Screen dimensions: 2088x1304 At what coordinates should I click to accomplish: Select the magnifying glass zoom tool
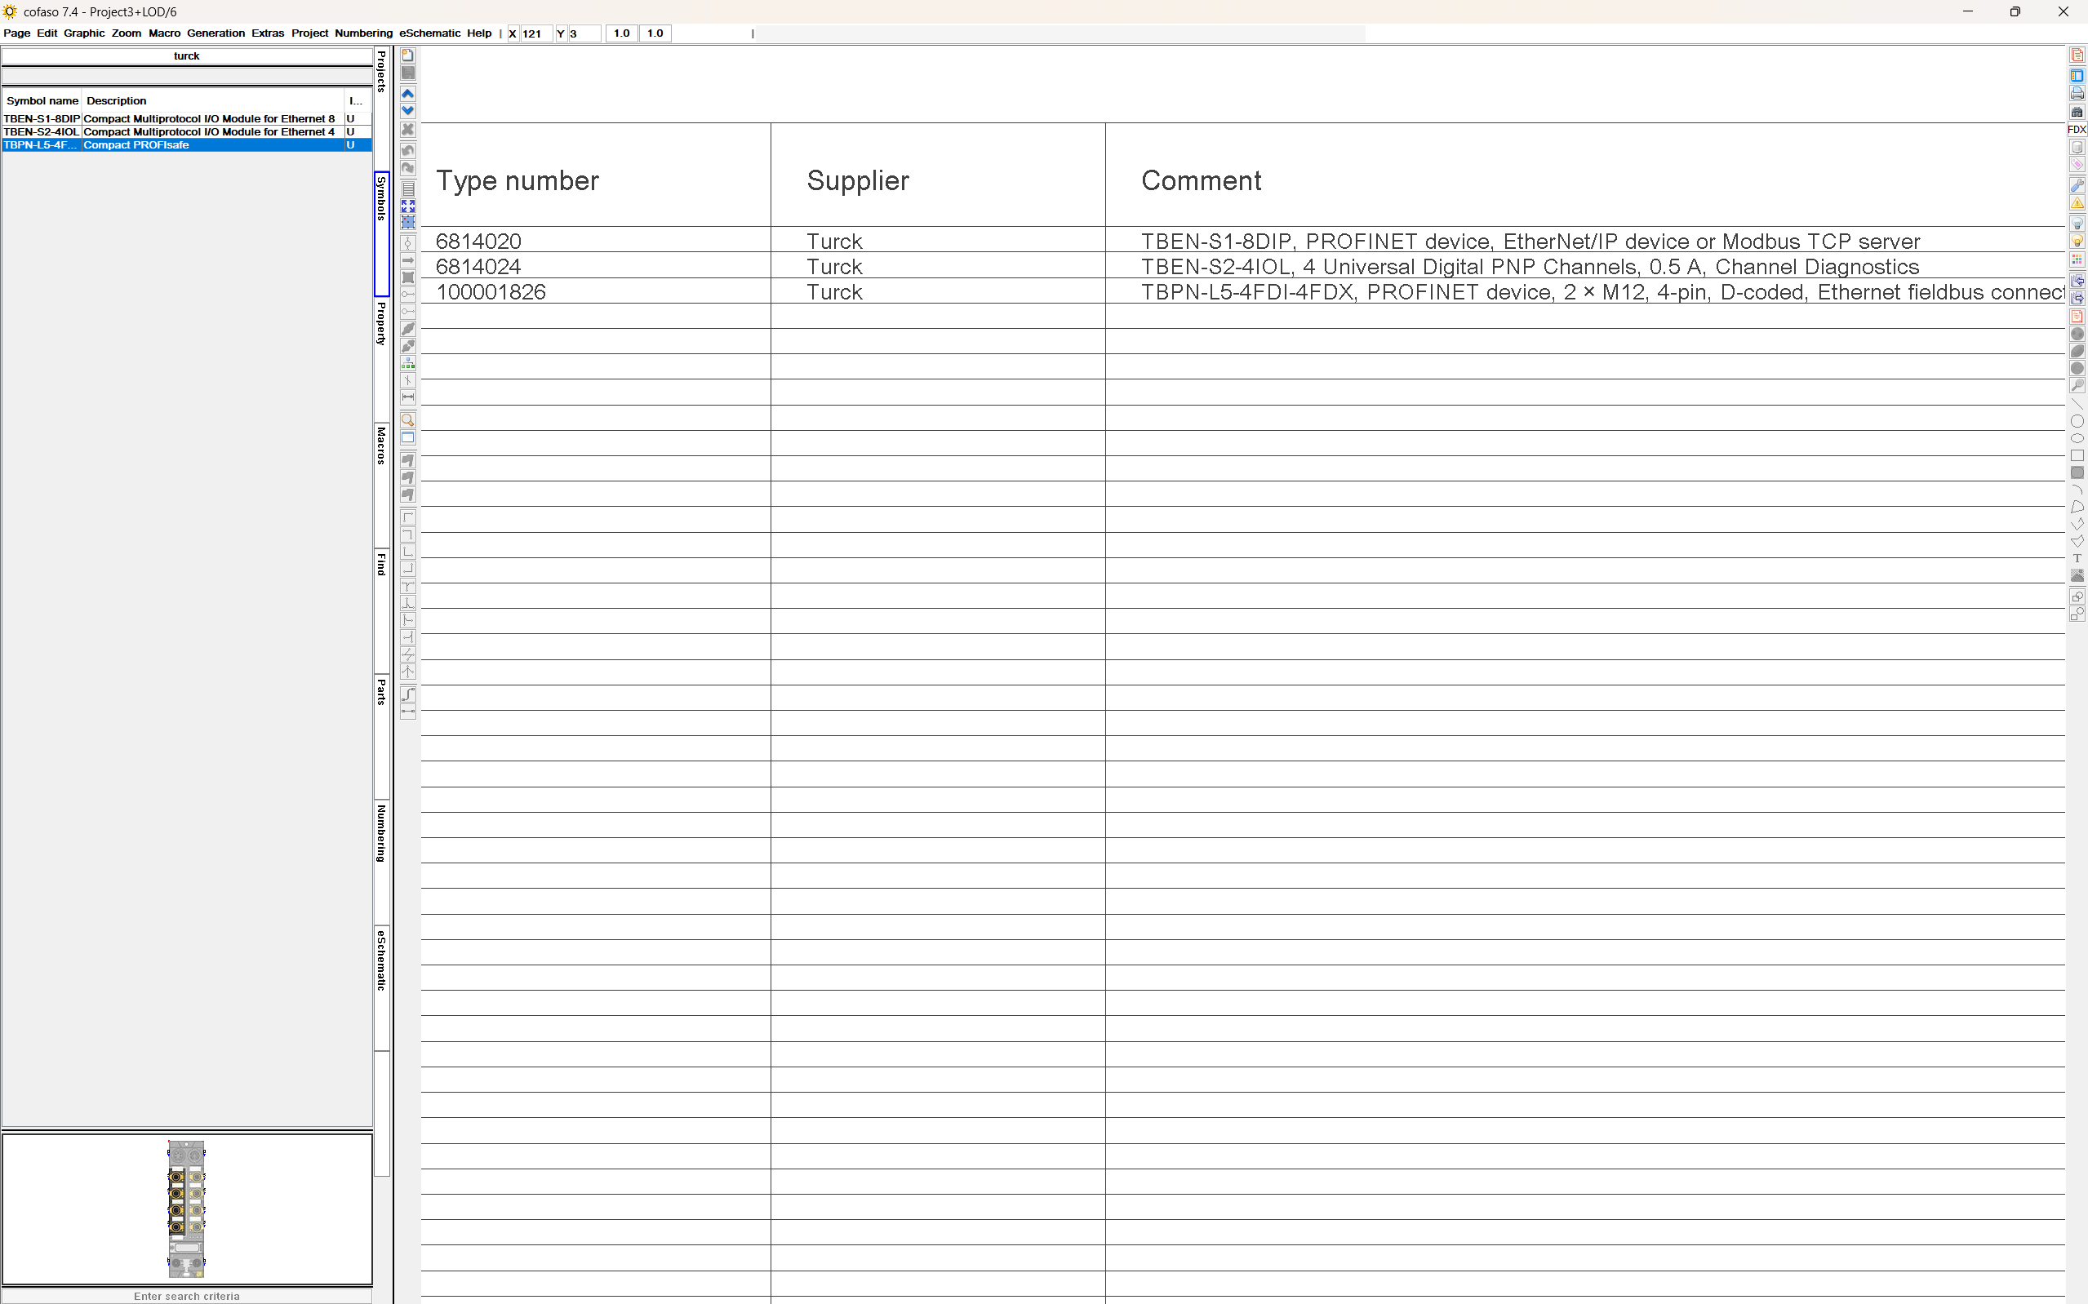[408, 420]
